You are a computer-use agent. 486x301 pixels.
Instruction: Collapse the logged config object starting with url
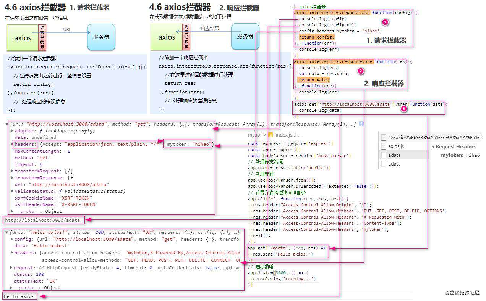click(x=7, y=124)
